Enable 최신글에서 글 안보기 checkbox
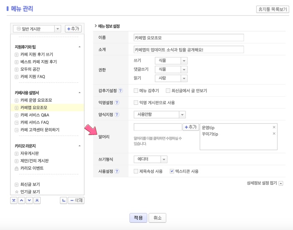Screen dimensions: 293x230 tap(168, 91)
